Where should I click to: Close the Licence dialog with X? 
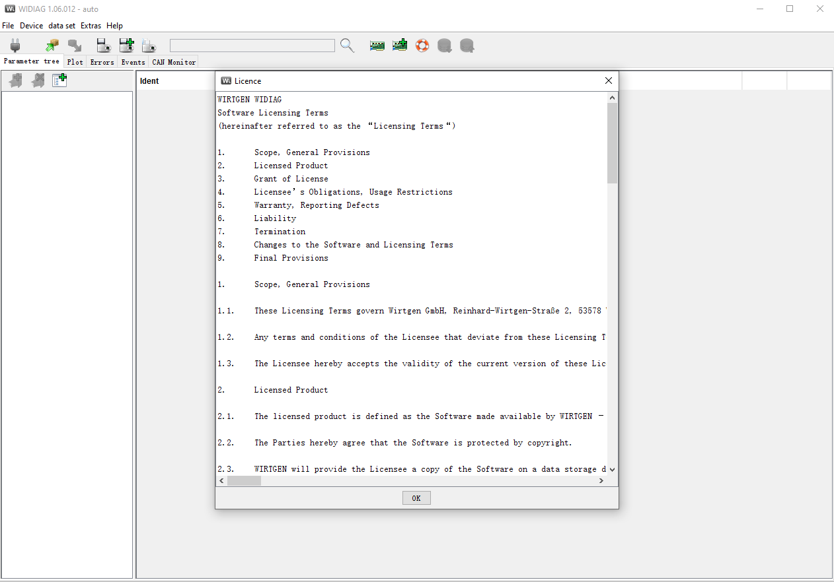tap(609, 81)
